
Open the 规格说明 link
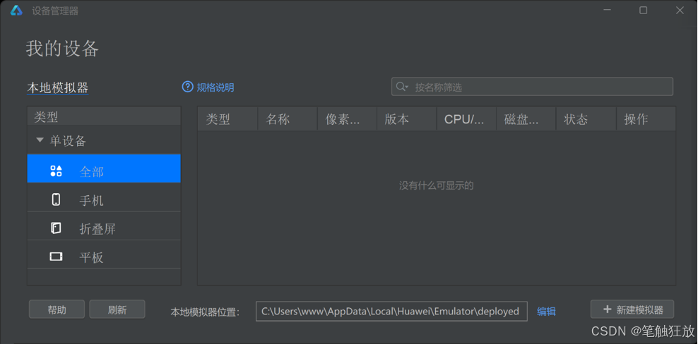(215, 87)
